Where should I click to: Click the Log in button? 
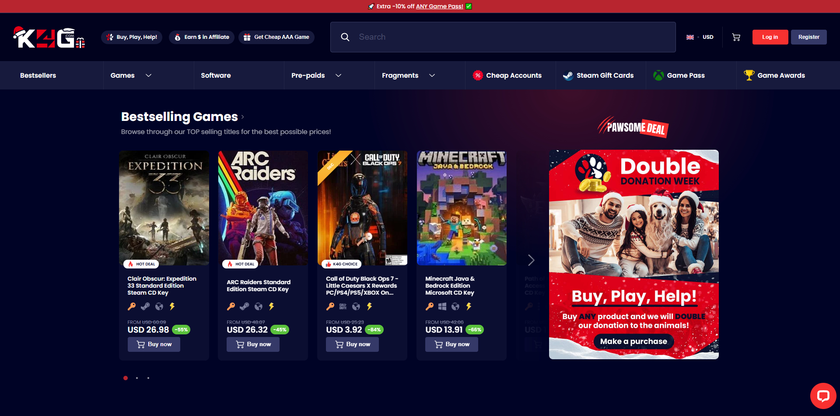[770, 37]
